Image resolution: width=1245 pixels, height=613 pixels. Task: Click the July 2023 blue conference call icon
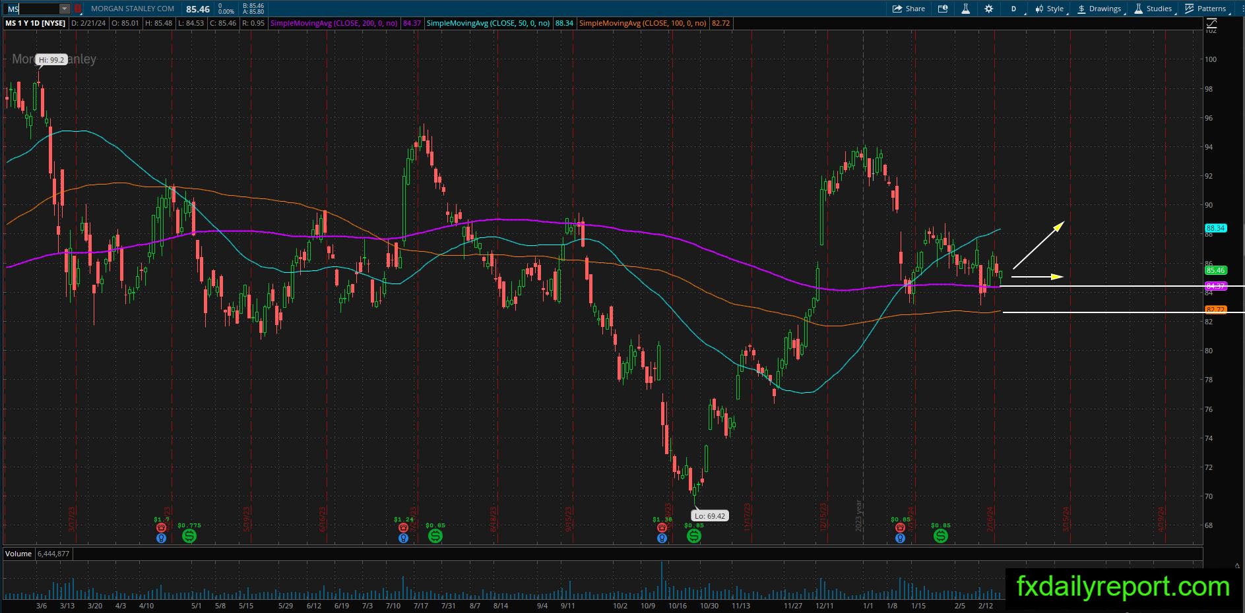[403, 539]
